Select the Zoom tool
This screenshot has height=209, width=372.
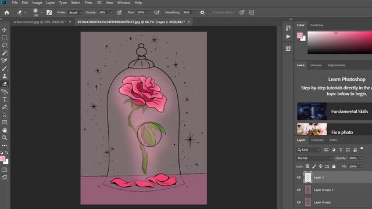(4, 138)
